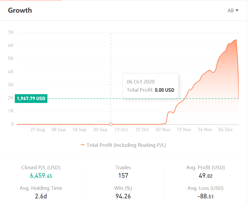Select the 27 Aug date on axis
This screenshot has width=249, height=204.
38,130
